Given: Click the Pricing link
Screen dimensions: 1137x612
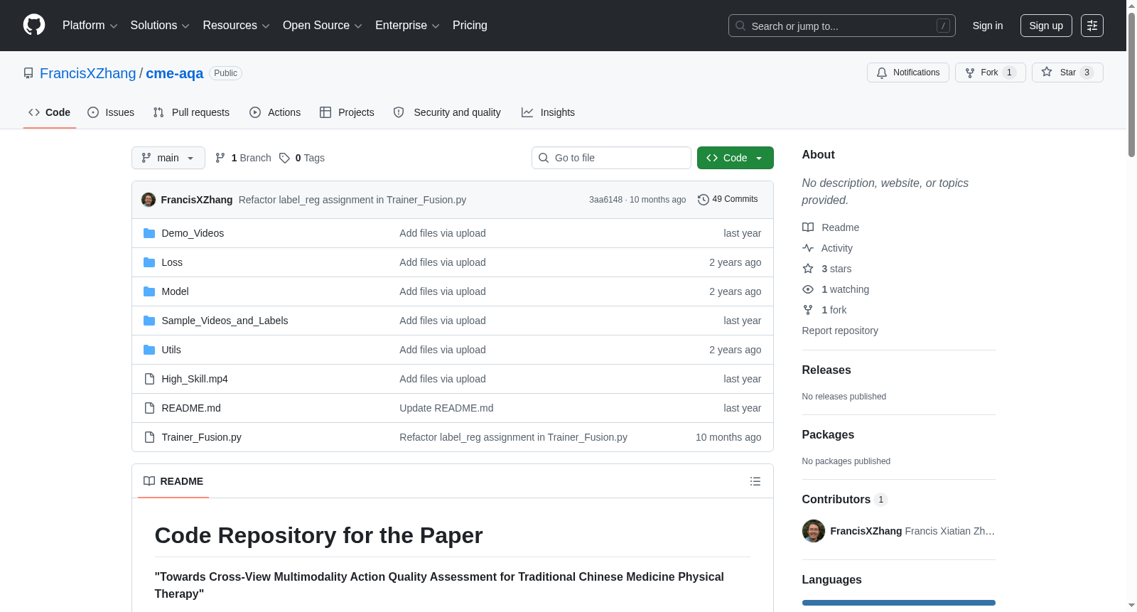Looking at the screenshot, I should [470, 26].
